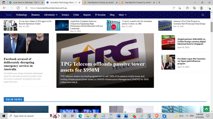The width and height of the screenshot is (213, 119).
Task: Open the Business navigation item
Action: click(x=36, y=15)
